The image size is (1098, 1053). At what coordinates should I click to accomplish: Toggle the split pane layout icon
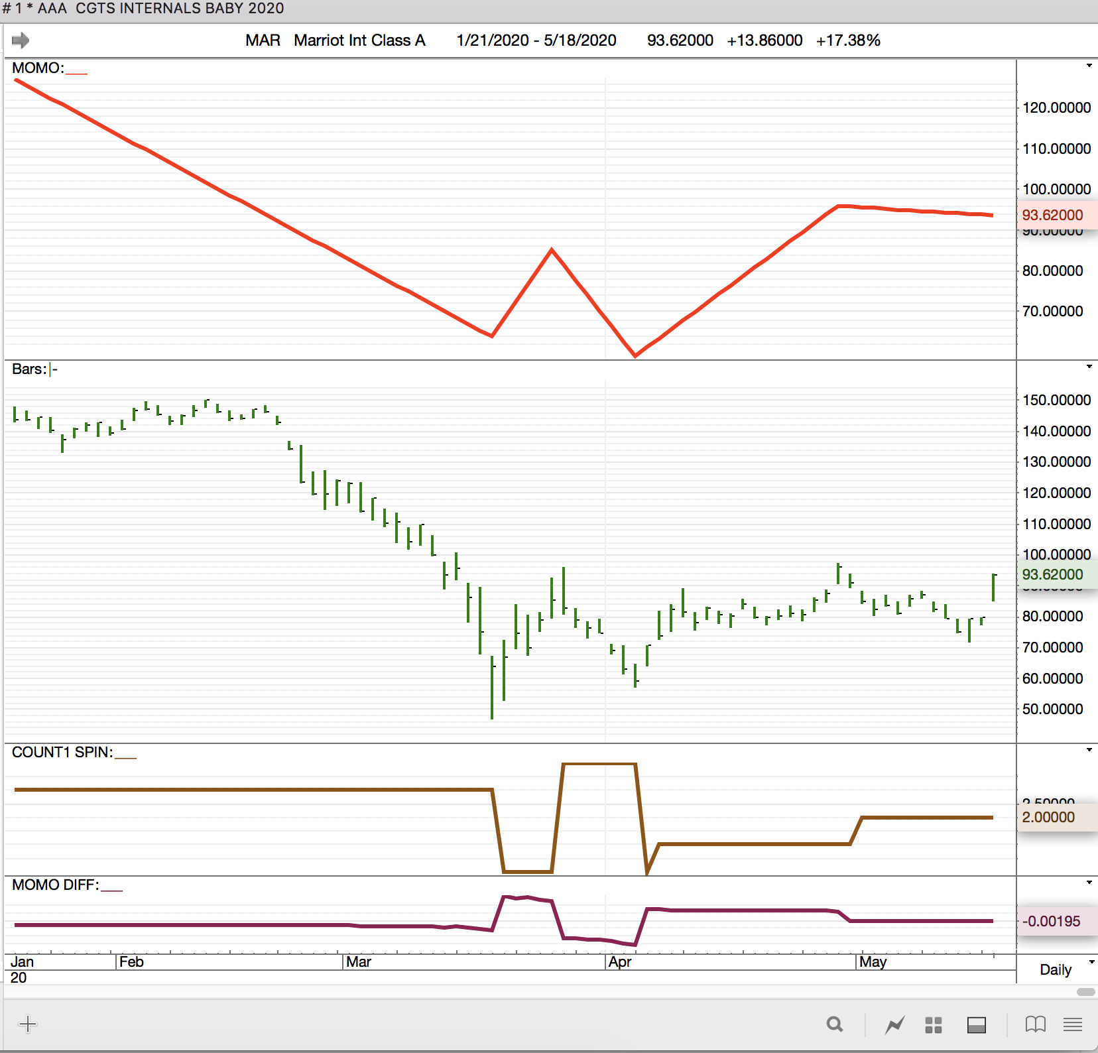coord(976,1025)
